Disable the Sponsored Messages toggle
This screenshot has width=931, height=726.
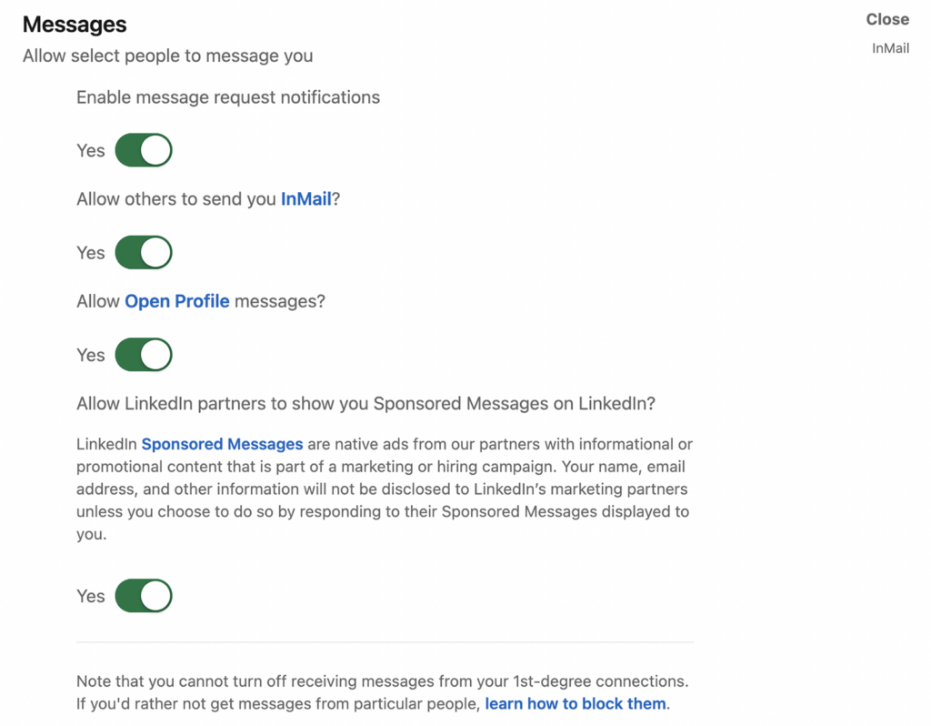tap(144, 596)
